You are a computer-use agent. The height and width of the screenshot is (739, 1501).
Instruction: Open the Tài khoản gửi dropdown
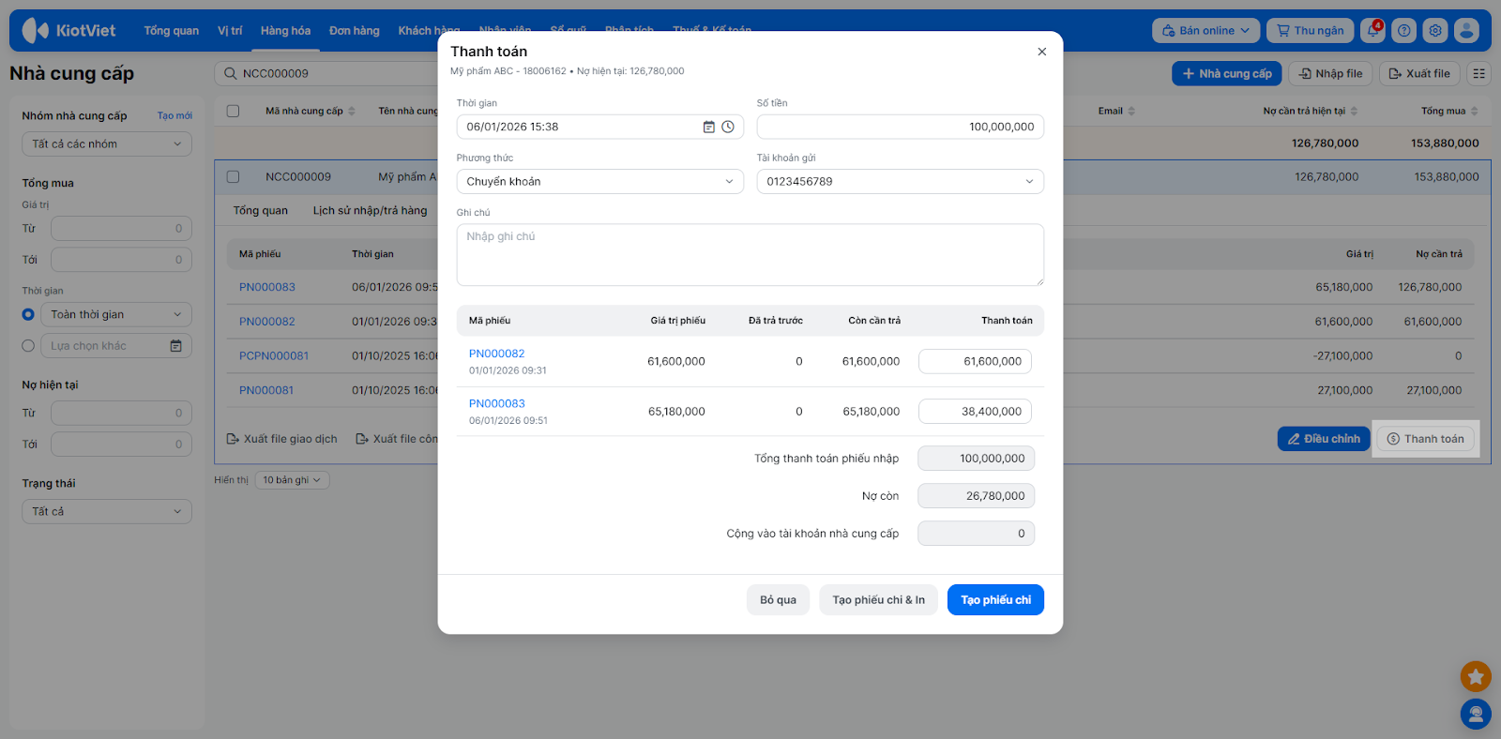click(x=901, y=182)
